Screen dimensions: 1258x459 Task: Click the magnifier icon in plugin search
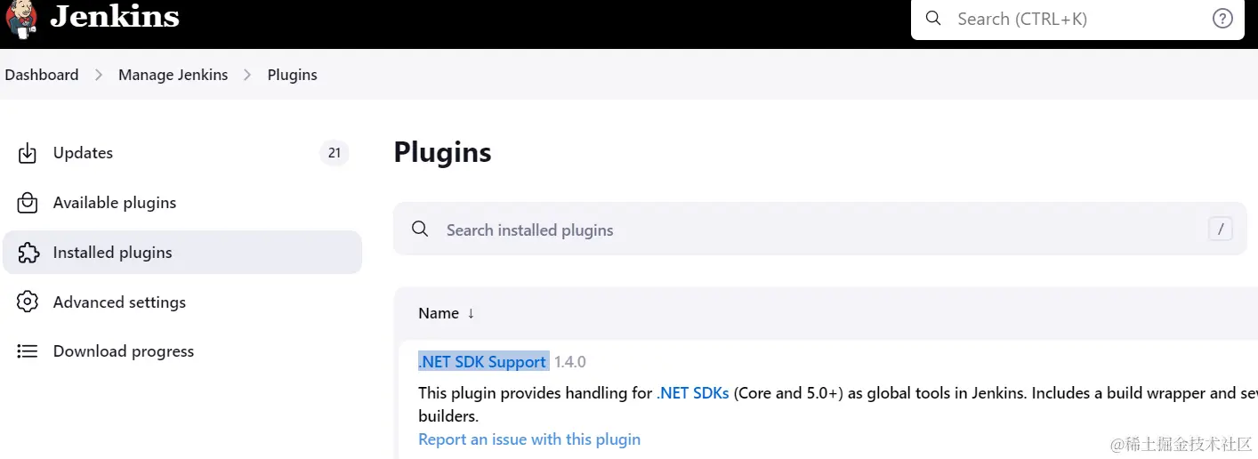pos(421,229)
